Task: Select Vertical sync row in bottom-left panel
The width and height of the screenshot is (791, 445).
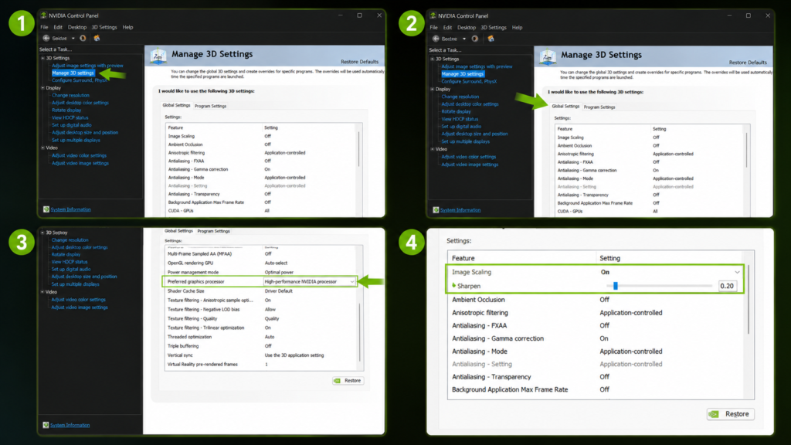Action: 261,355
